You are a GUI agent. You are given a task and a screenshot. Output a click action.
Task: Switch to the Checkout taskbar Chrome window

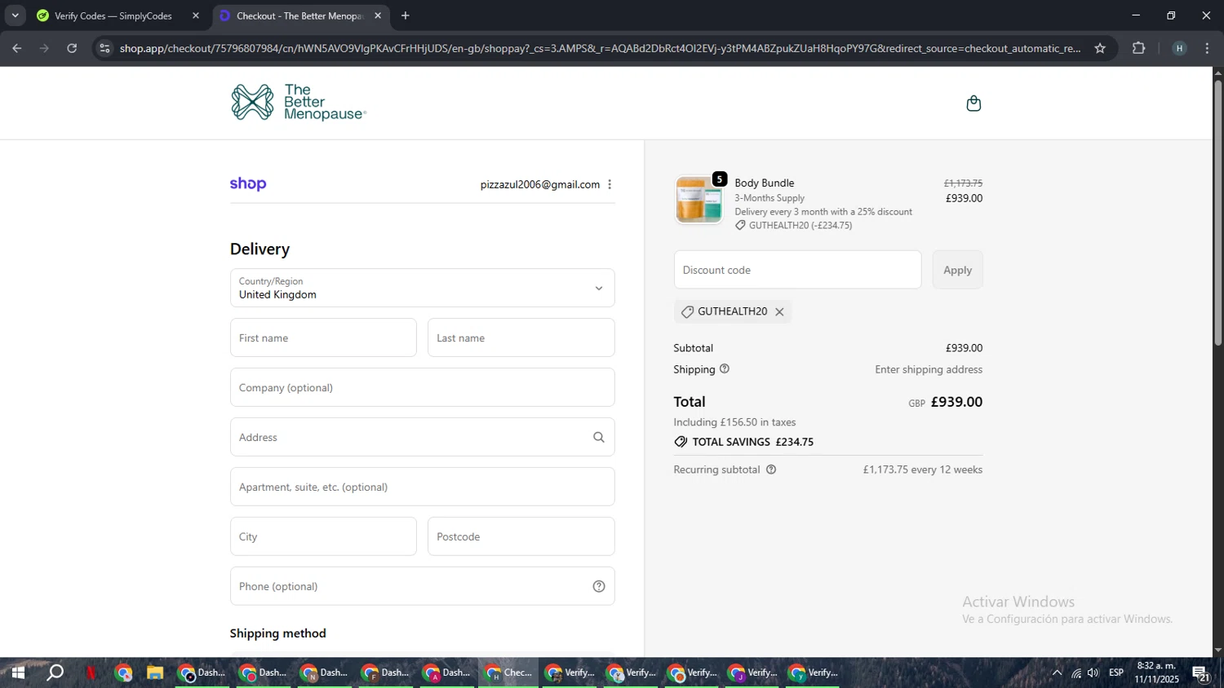point(508,673)
